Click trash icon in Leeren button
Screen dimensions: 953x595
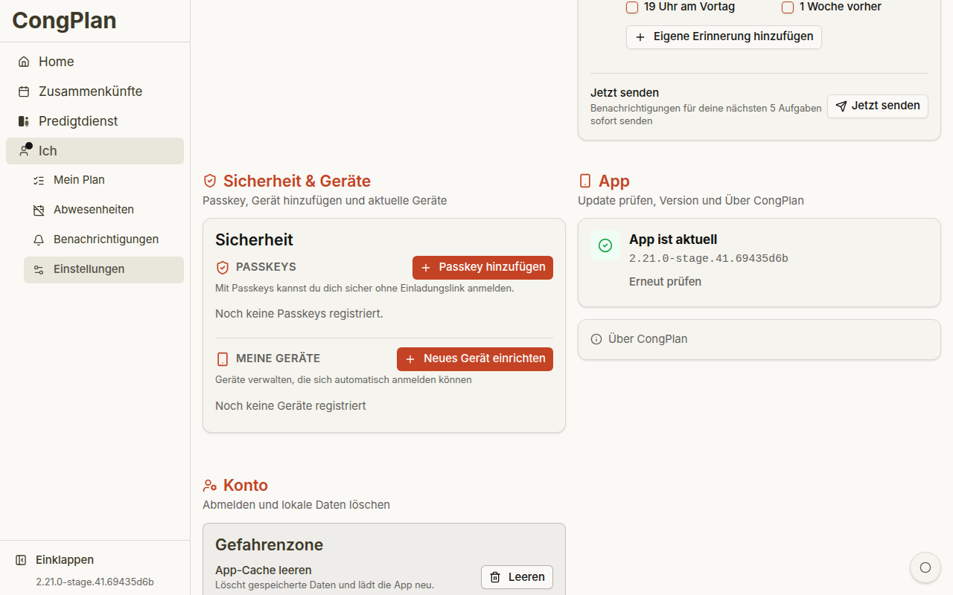495,577
